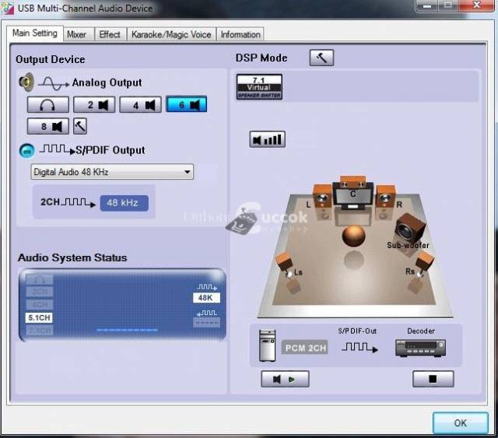Toggle the Analog Output speaker icon
The height and width of the screenshot is (438, 498).
[26, 82]
